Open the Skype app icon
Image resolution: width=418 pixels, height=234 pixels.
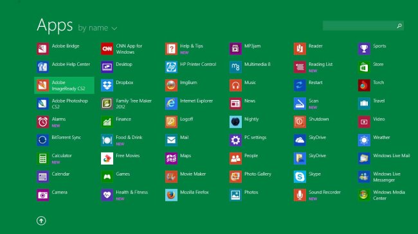click(300, 176)
